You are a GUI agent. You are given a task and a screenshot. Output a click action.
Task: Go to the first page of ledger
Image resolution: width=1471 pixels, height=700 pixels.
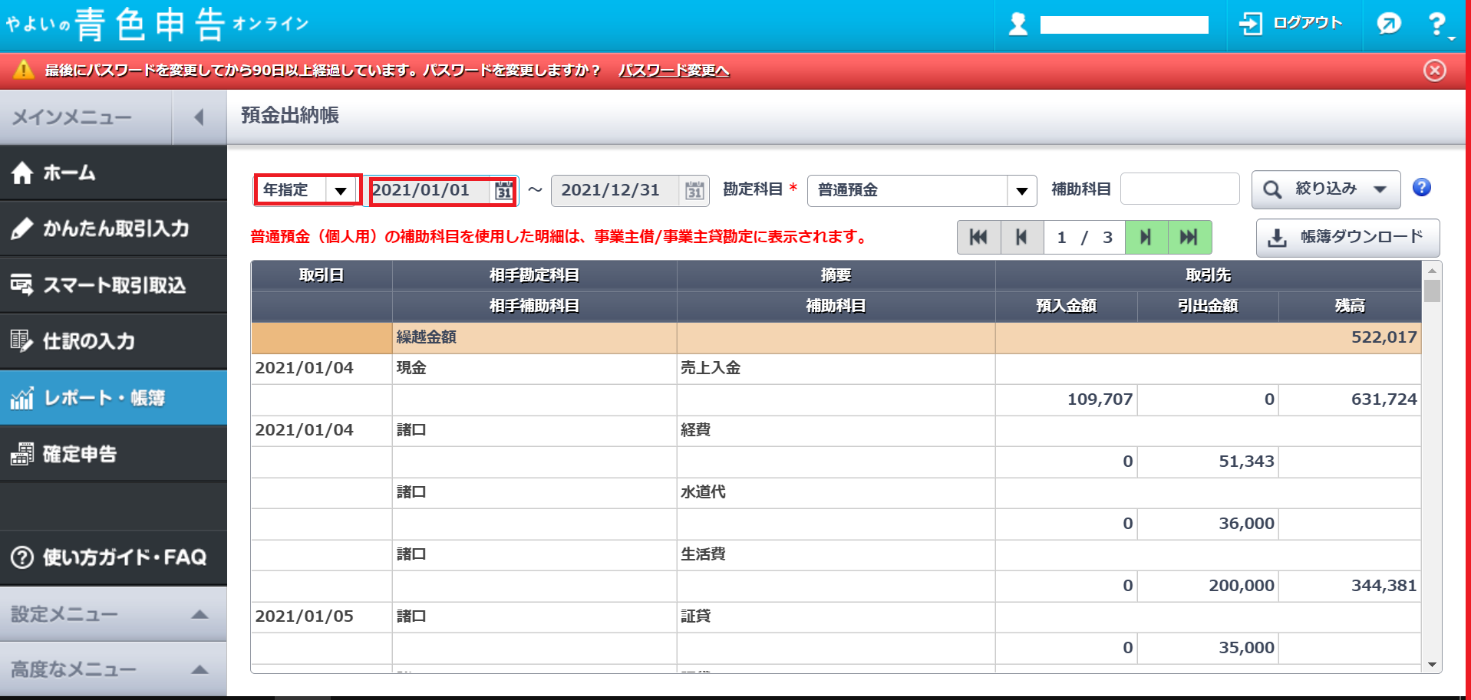tap(978, 238)
